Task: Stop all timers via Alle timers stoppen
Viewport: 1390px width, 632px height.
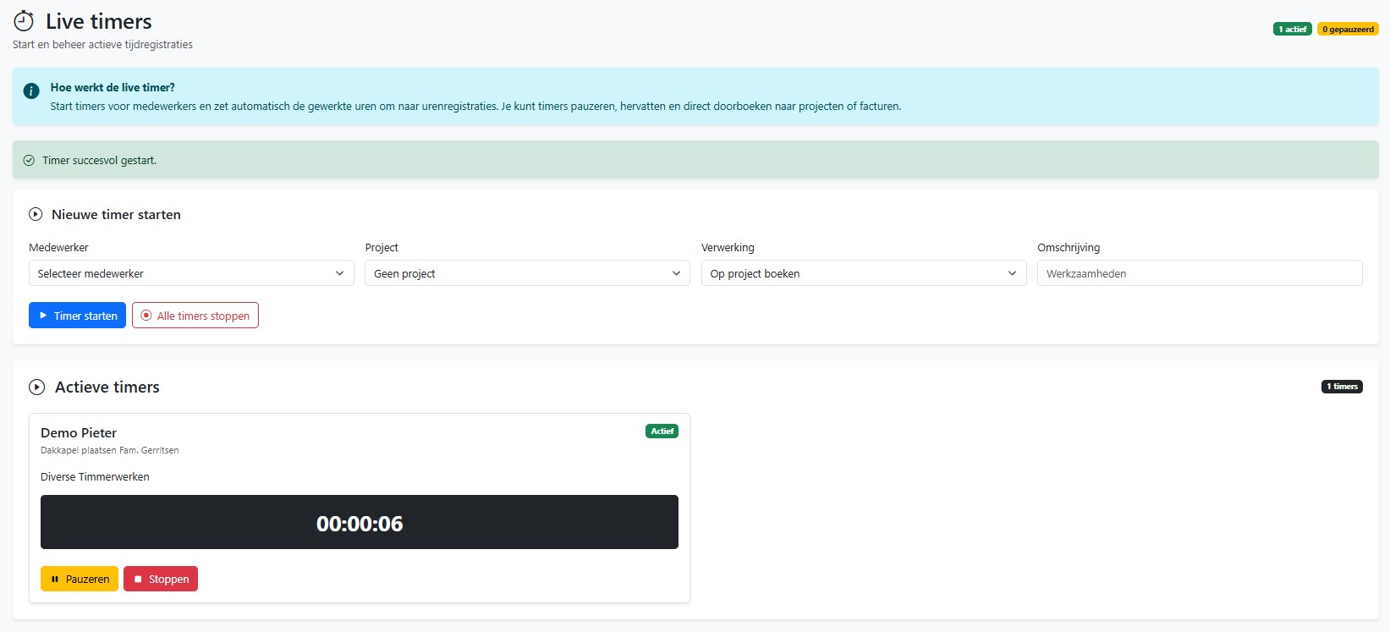Action: 195,316
